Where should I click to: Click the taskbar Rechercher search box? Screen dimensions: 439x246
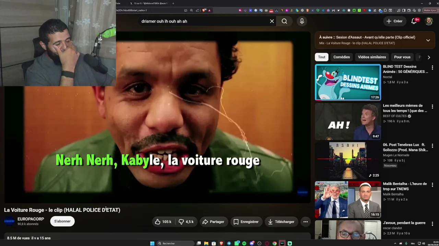(176, 243)
